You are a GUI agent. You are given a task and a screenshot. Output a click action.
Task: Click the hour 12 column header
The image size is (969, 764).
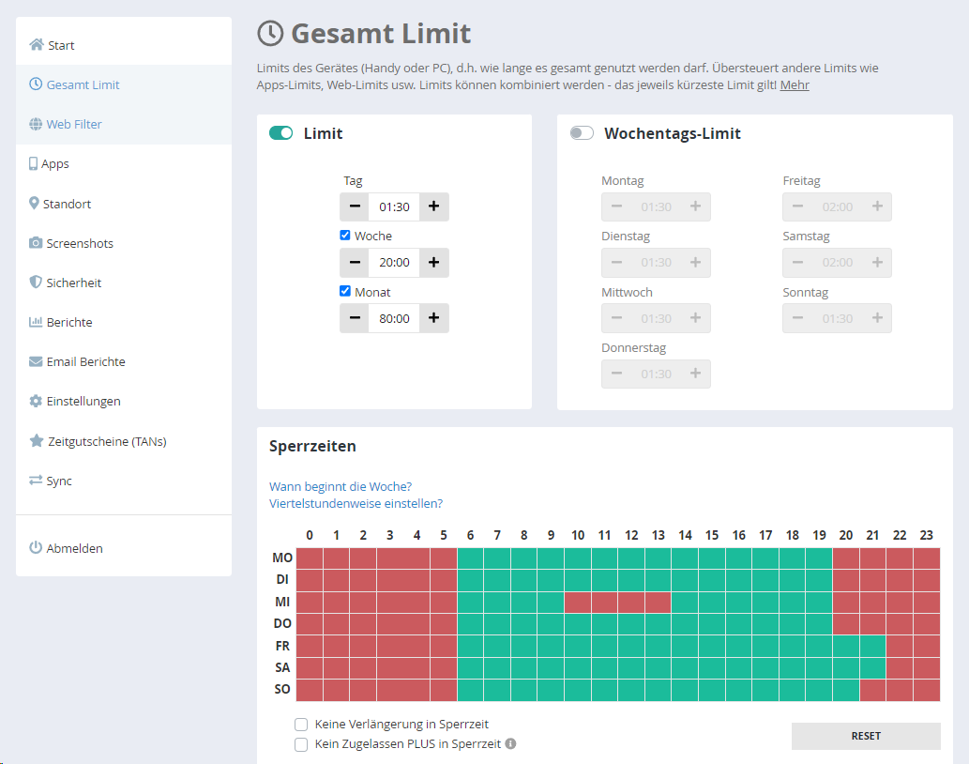[631, 535]
